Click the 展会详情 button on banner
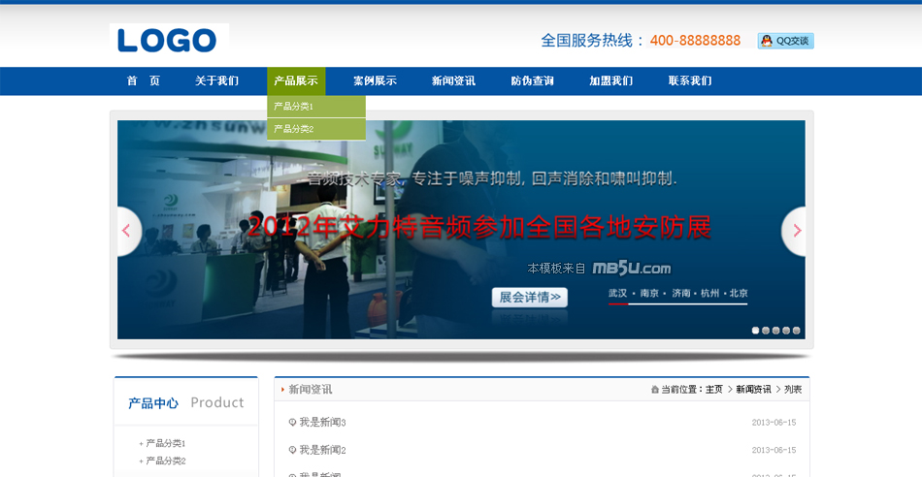This screenshot has width=922, height=477. click(x=529, y=298)
